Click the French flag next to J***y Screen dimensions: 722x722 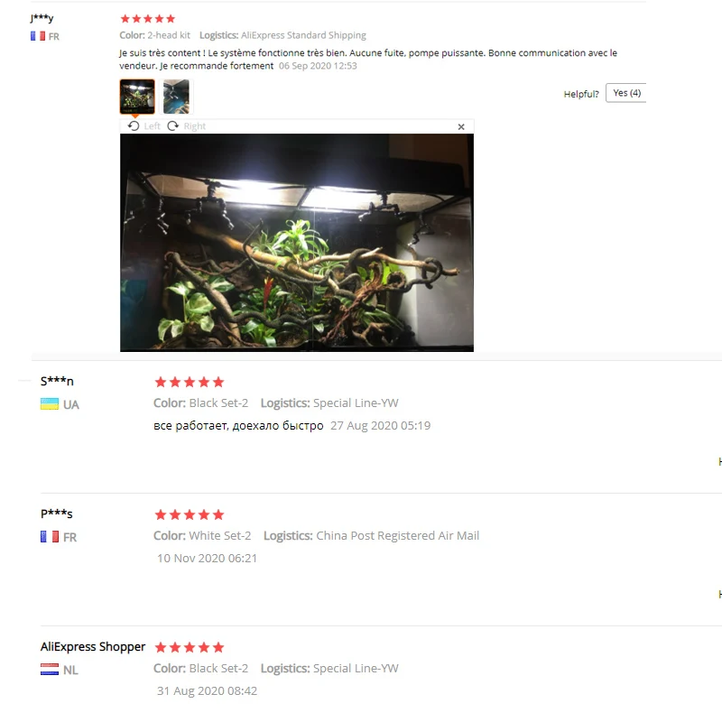click(38, 36)
